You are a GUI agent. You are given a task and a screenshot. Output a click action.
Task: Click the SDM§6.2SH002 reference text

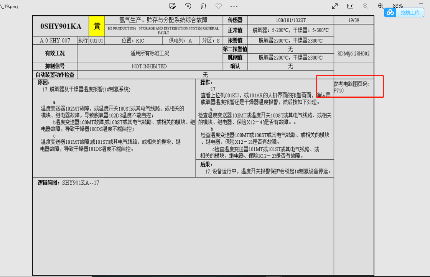click(353, 54)
